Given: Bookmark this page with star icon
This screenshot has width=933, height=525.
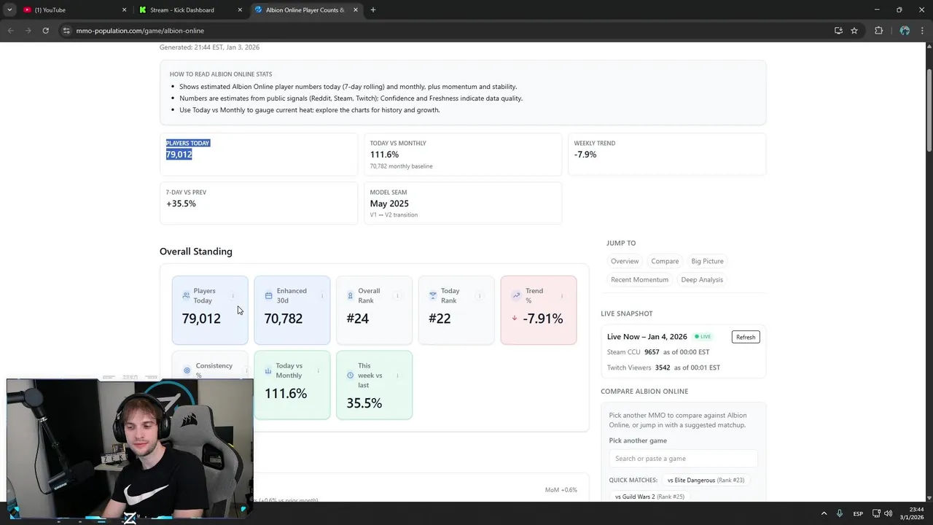Looking at the screenshot, I should click(x=854, y=31).
